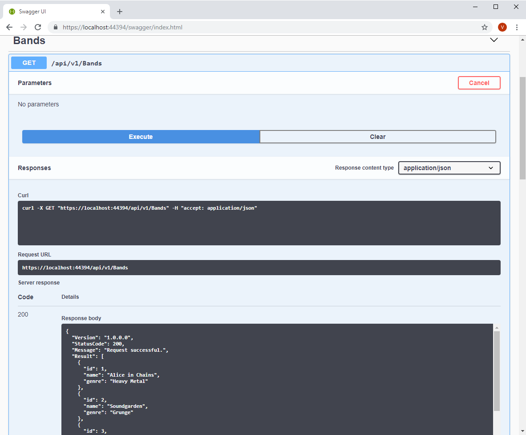This screenshot has width=526, height=435.
Task: Open the user profile avatar V
Action: (x=502, y=27)
